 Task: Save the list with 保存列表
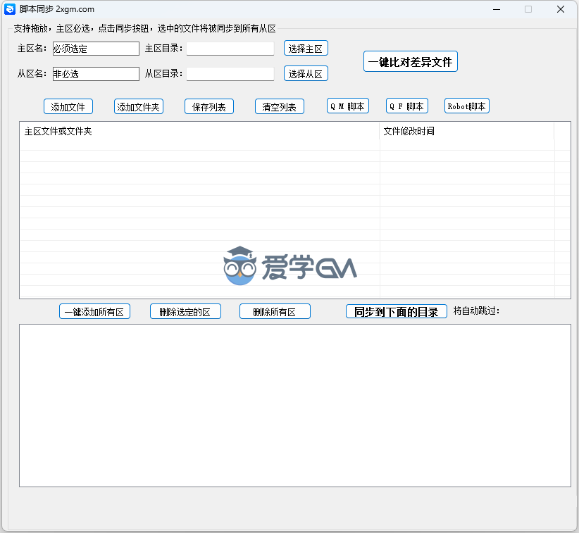(209, 107)
